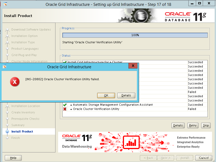Click the red X beside Oracle Cluster Verification Utility
Viewport: 216px width, 162px height.
pyautogui.click(x=65, y=109)
